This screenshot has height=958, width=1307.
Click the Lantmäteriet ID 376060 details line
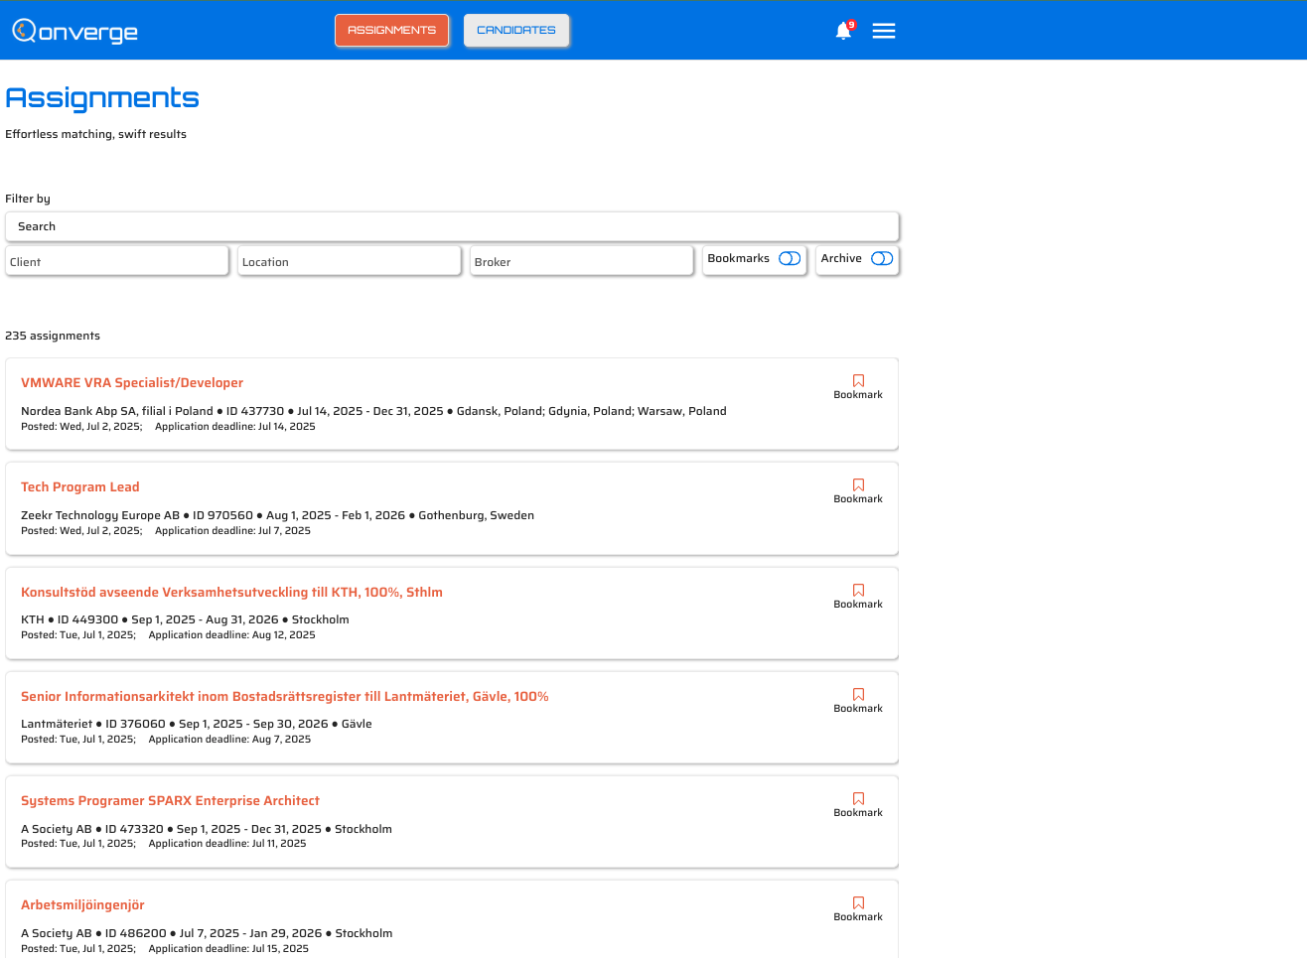click(x=197, y=724)
